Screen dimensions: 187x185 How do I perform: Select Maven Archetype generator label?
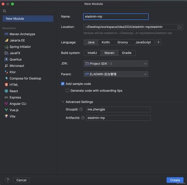(x=22, y=34)
